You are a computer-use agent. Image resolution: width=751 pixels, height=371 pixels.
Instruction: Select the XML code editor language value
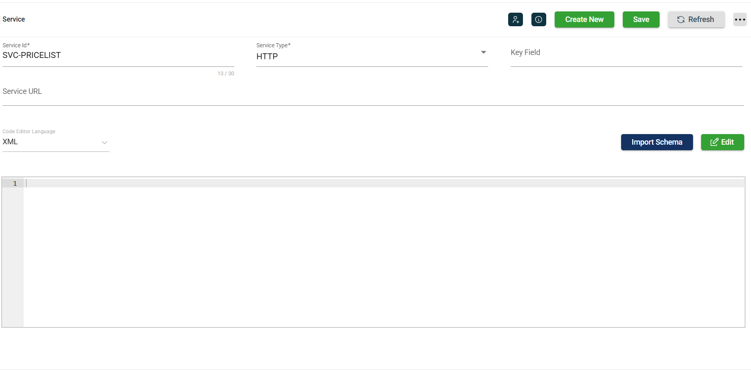coord(11,142)
